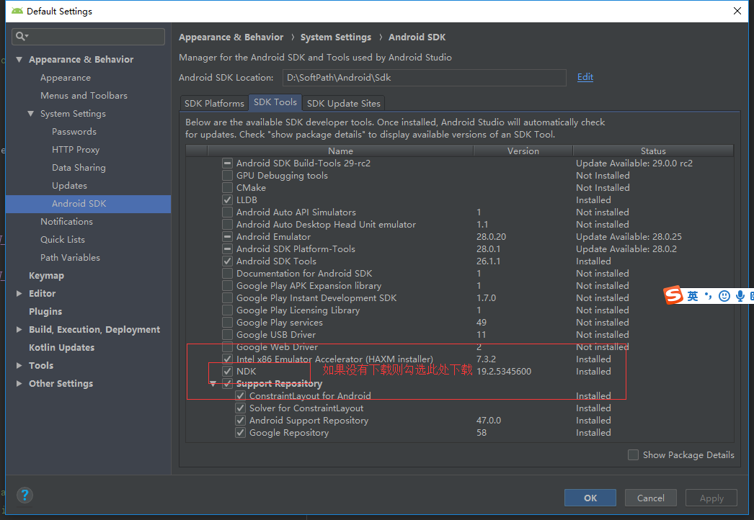Screen dimensions: 754x520
Task: Click the OK button
Action: click(x=590, y=498)
